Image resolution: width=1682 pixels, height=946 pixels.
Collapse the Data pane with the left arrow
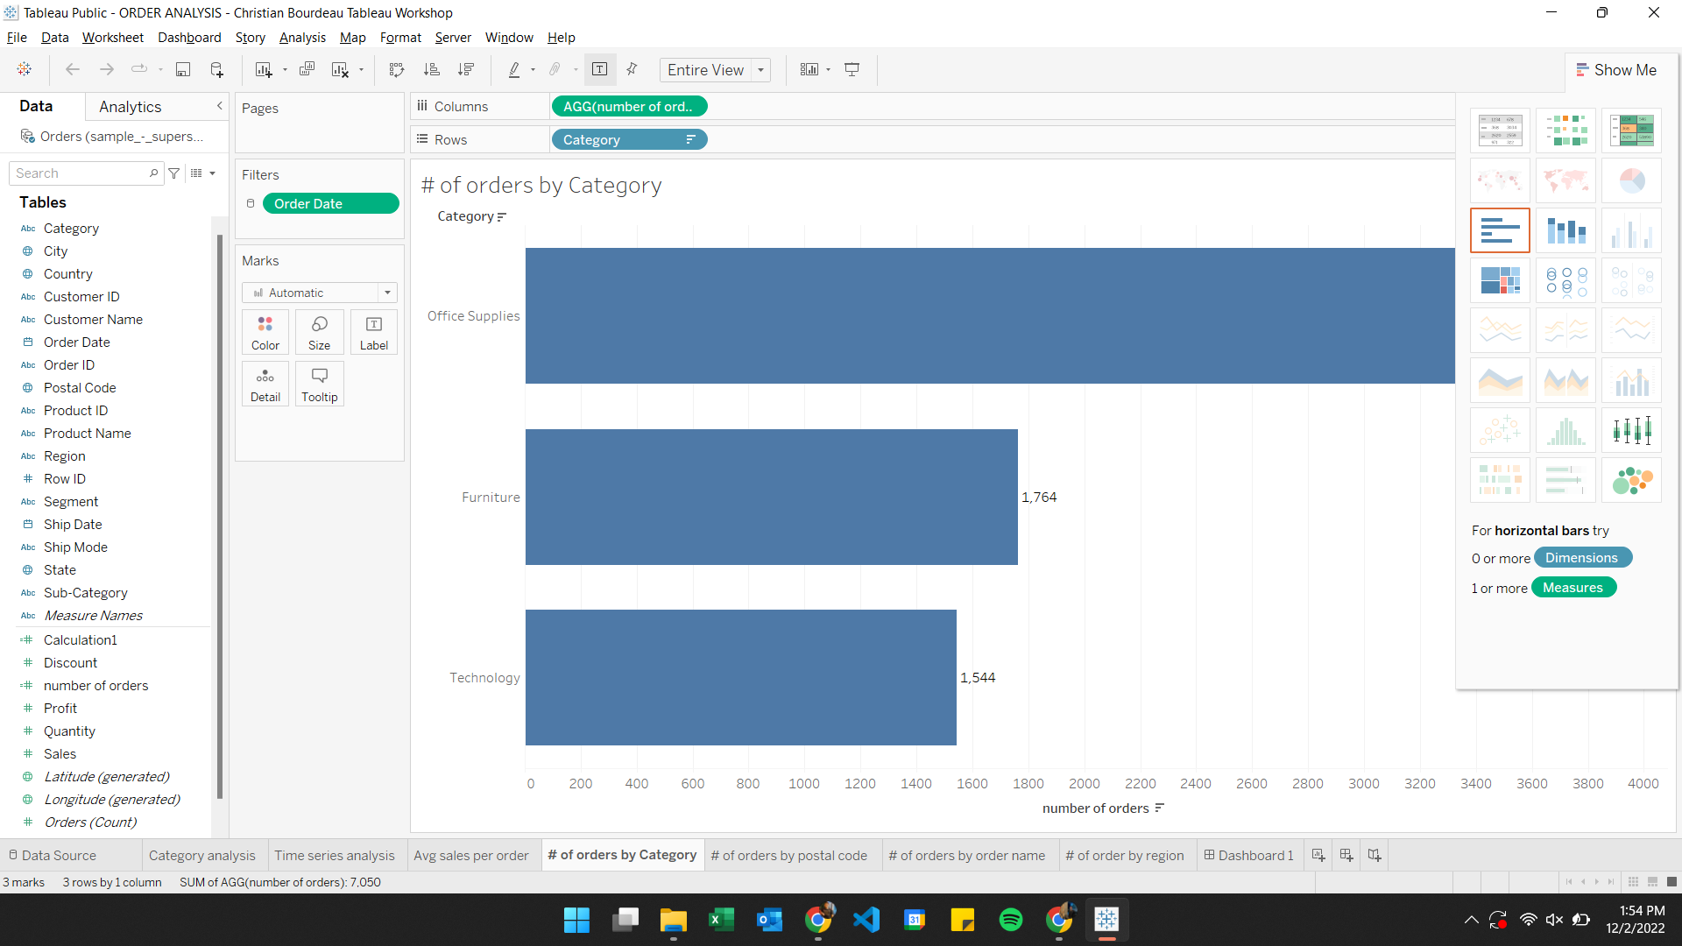(219, 106)
